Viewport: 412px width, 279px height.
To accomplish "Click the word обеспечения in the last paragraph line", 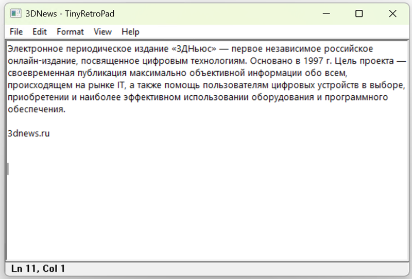I will click(x=35, y=109).
